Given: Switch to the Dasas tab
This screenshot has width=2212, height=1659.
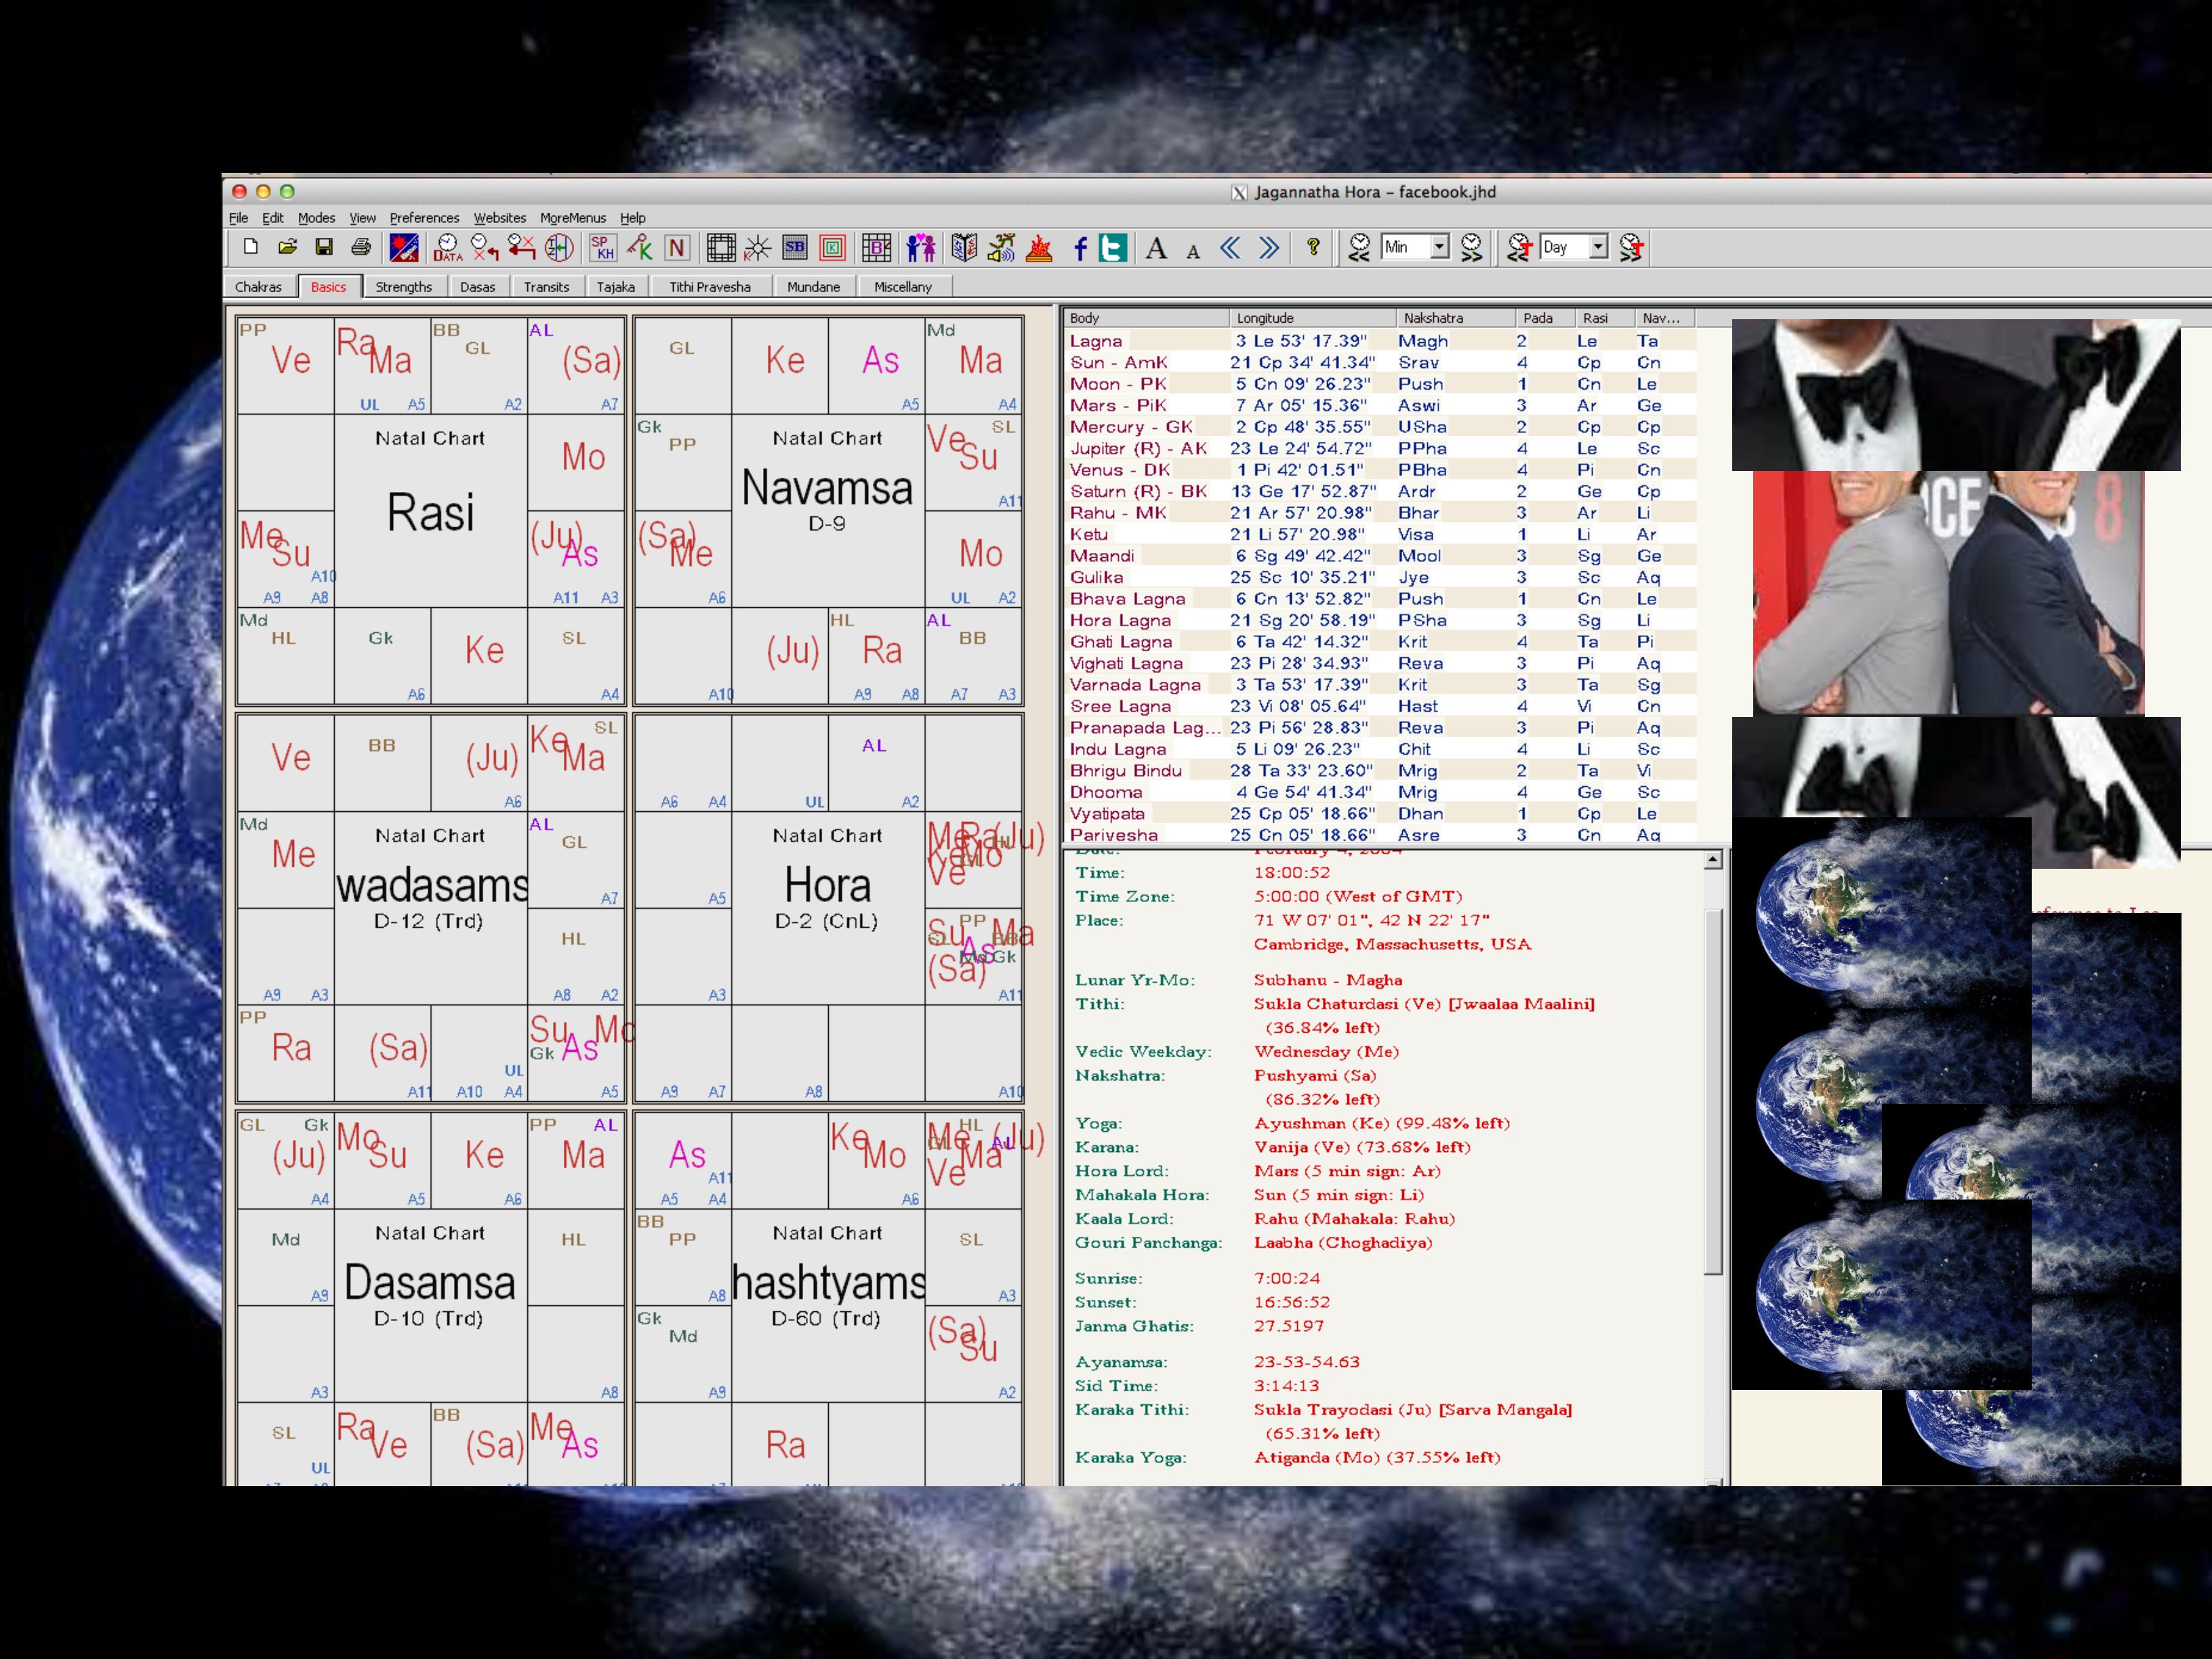Looking at the screenshot, I should tap(477, 287).
